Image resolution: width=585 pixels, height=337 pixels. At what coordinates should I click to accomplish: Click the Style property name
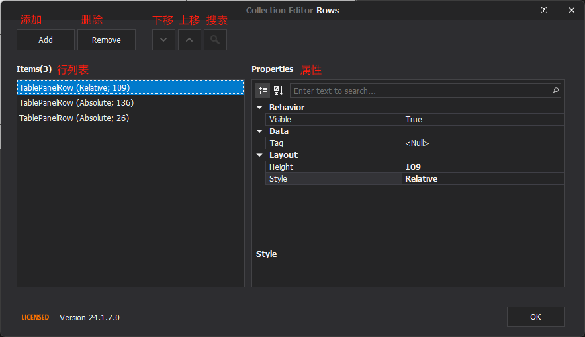tap(334, 178)
